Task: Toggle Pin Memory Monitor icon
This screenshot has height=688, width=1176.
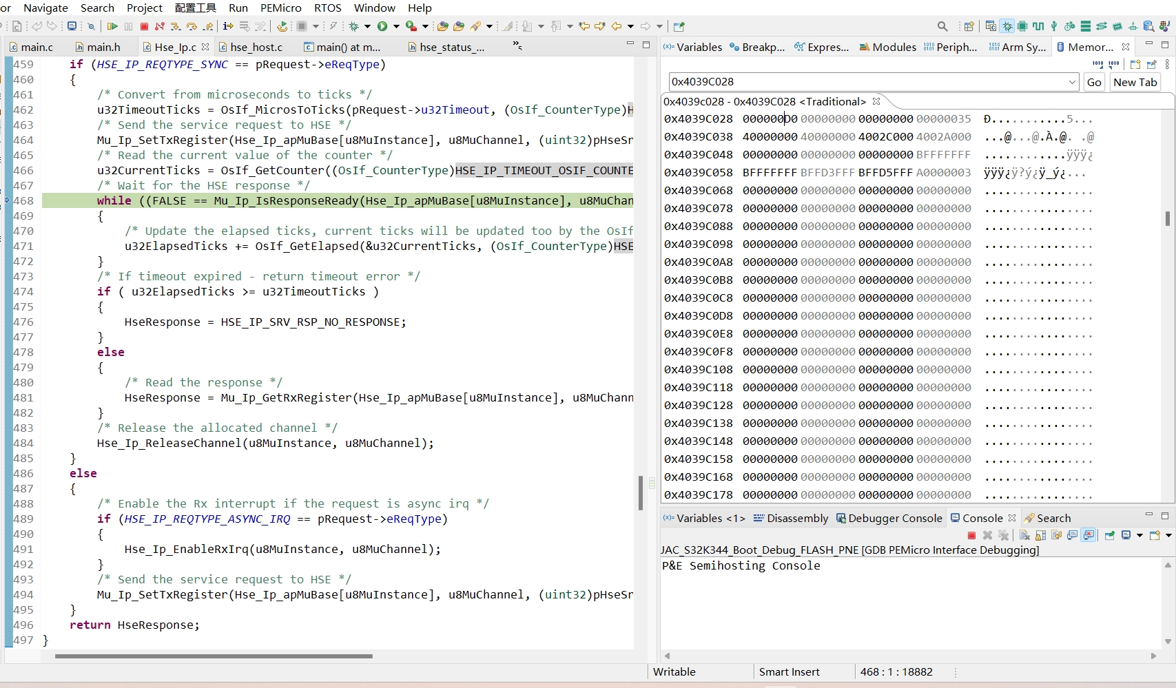Action: 1151,64
